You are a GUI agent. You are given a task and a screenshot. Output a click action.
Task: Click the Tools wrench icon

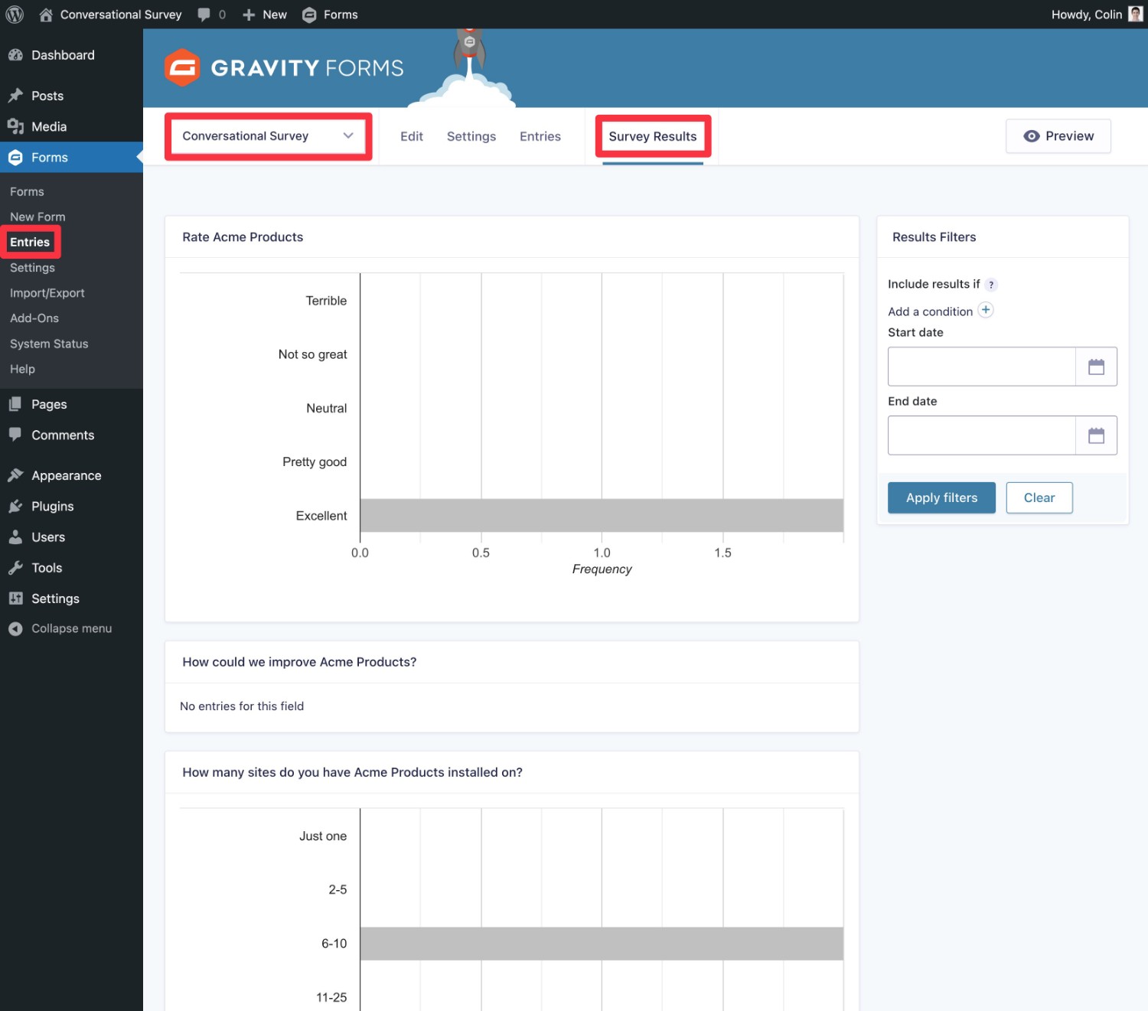point(15,568)
